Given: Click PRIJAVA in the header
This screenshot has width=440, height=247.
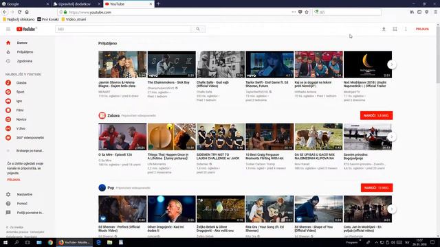Looking at the screenshot, I should [422, 29].
